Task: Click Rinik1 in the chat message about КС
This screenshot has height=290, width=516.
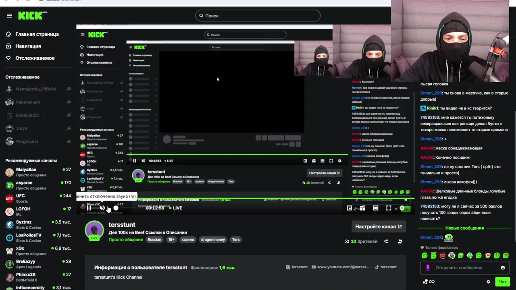Action: coord(433,108)
